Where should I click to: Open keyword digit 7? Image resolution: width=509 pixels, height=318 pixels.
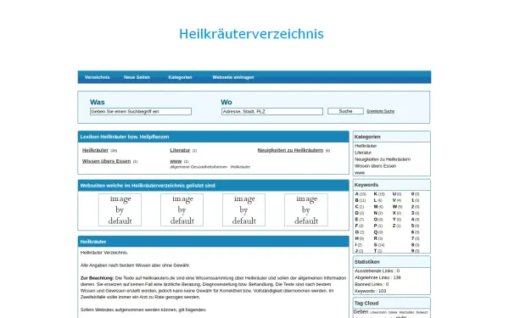[413, 238]
